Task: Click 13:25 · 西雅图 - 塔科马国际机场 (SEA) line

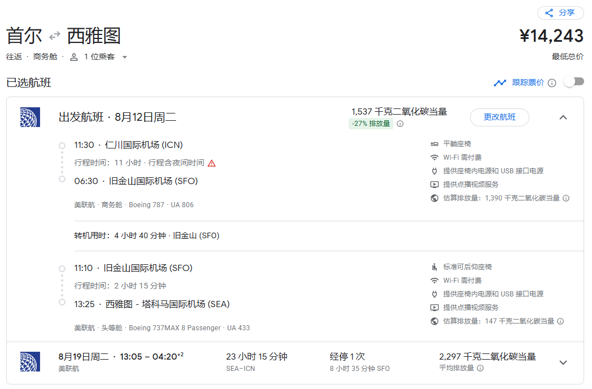Action: click(x=152, y=304)
